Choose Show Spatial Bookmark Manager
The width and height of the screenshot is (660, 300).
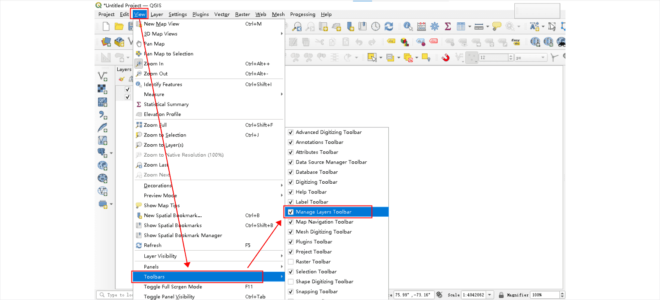click(209, 236)
